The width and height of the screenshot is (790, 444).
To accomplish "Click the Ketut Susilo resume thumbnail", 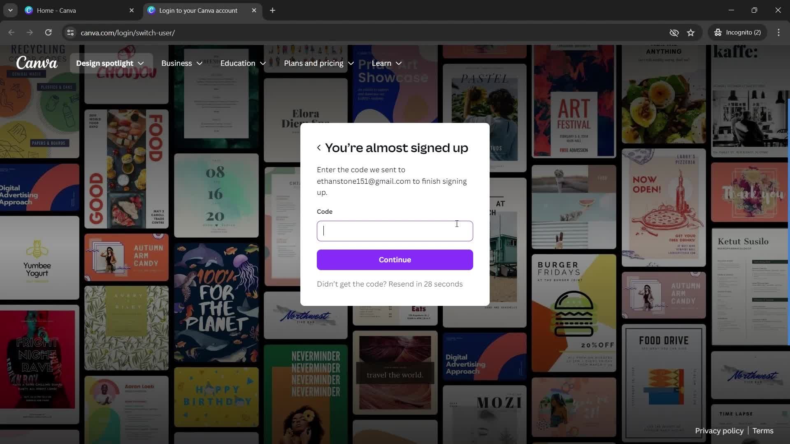I will [750, 287].
